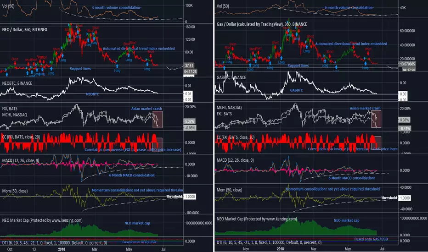
Task: Click the Threshold label in the Gas chart
Action: point(389,198)
